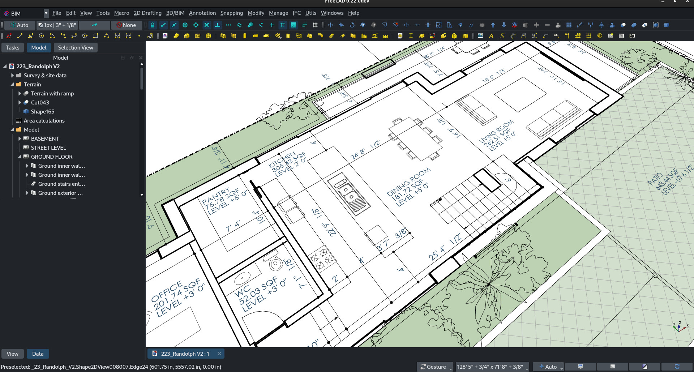The width and height of the screenshot is (694, 372).
Task: Collapse the GROUND FLOOR group
Action: pyautogui.click(x=21, y=157)
